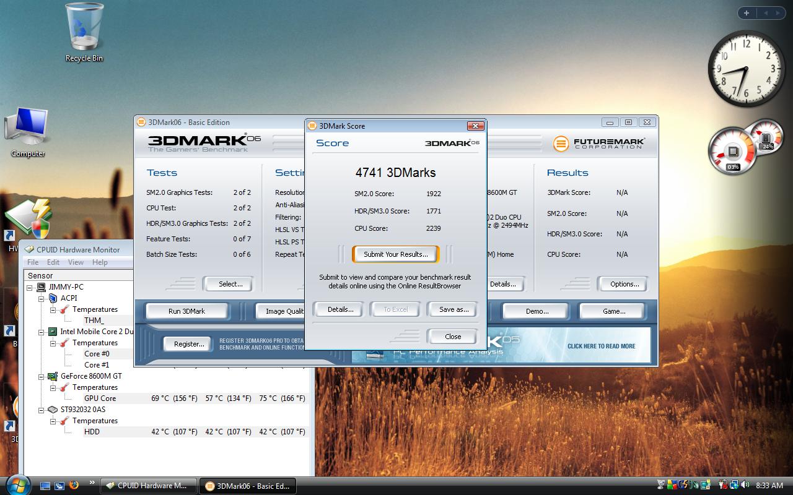Click the Demo button

click(x=537, y=311)
